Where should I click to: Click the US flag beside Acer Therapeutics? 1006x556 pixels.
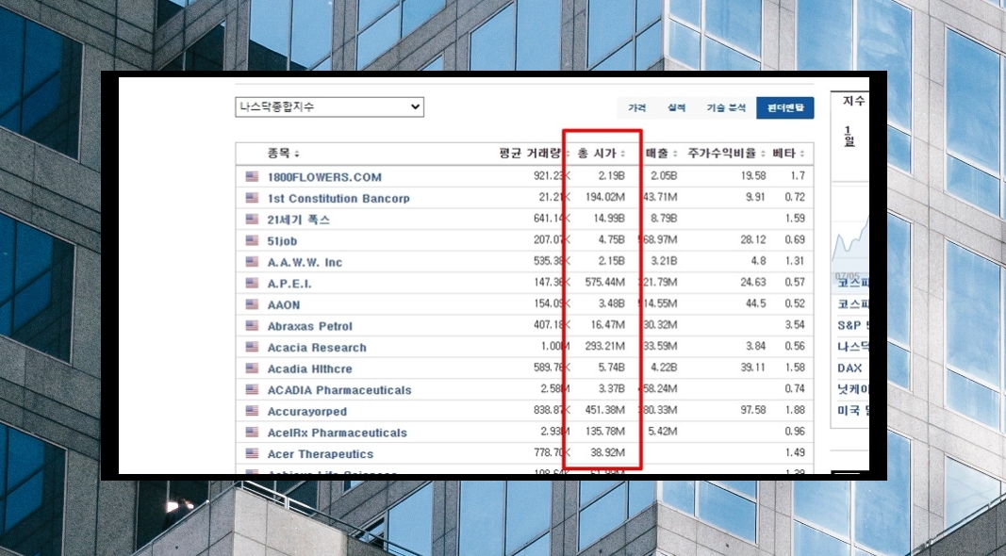coord(252,453)
